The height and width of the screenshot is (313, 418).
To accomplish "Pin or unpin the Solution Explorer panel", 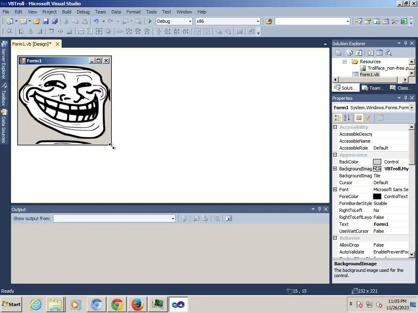I will (x=405, y=43).
